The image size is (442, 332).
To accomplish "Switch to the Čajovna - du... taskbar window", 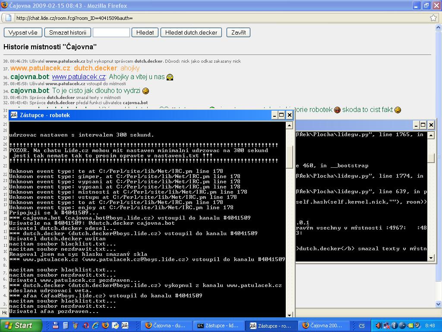I will point(166,326).
